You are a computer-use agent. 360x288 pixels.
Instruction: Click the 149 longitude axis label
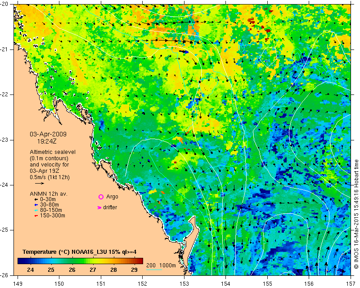18,284
